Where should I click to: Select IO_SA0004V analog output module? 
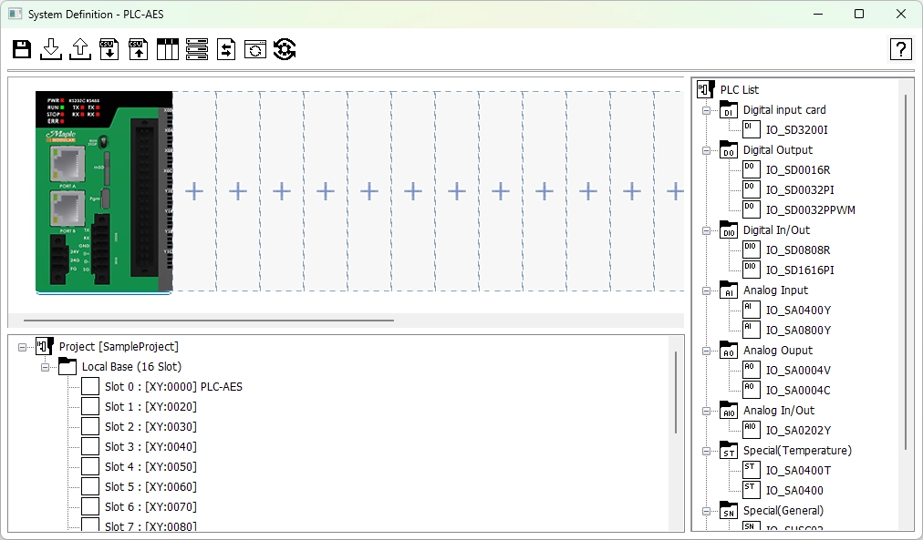[x=798, y=371]
